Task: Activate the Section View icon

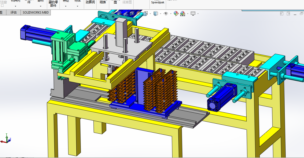Action: 133,13
